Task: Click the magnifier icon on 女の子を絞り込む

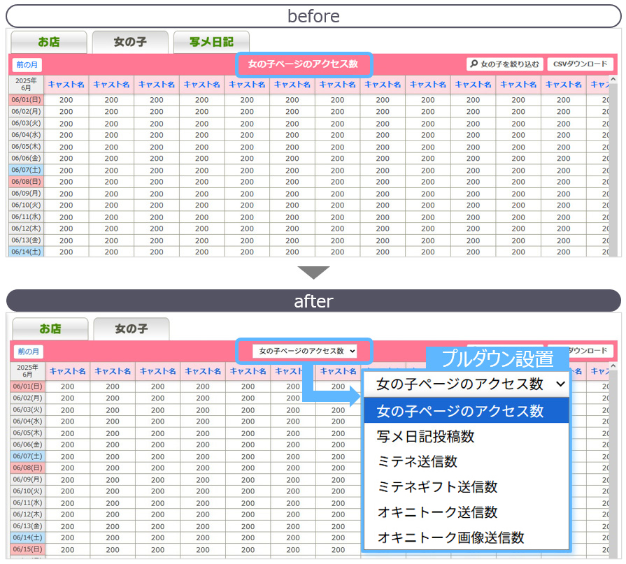Action: click(474, 64)
